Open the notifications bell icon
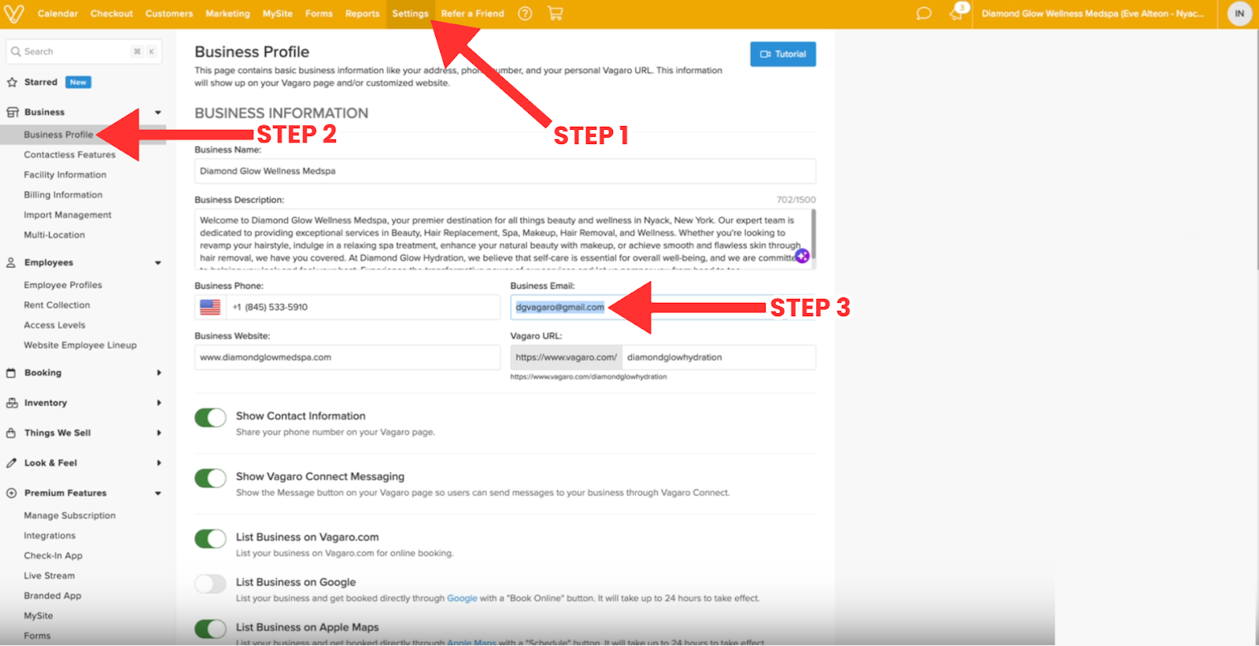The width and height of the screenshot is (1259, 646). pos(958,13)
